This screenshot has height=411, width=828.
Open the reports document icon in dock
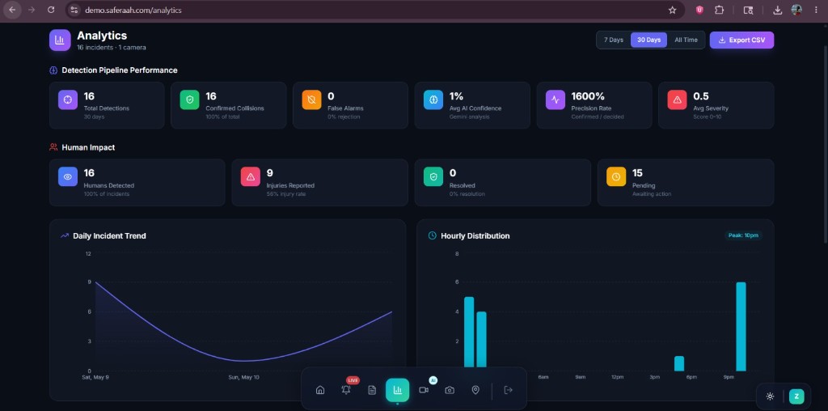point(372,390)
